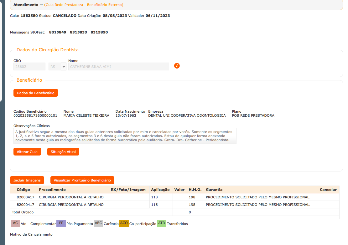This screenshot has width=348, height=245.
Task: Click the Situação Atual button
Action: (x=63, y=152)
